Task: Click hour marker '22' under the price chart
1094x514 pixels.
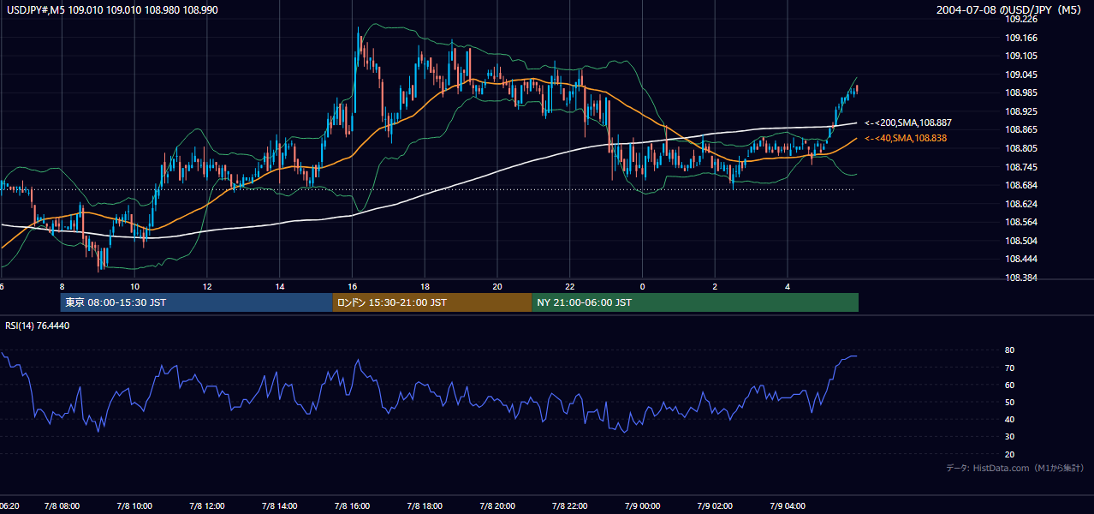Action: [x=570, y=286]
